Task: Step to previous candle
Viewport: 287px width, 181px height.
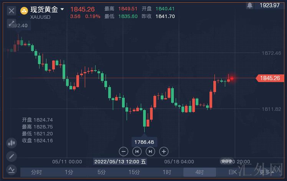Action: (x=137, y=151)
